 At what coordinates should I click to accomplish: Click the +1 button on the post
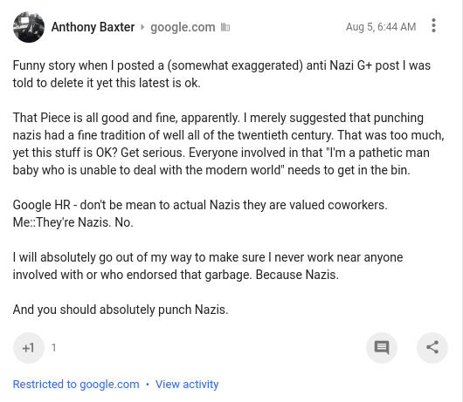coord(29,348)
